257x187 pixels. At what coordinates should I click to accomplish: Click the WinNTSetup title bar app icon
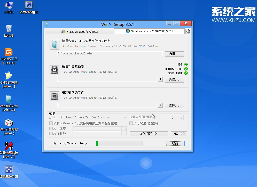click(x=47, y=25)
